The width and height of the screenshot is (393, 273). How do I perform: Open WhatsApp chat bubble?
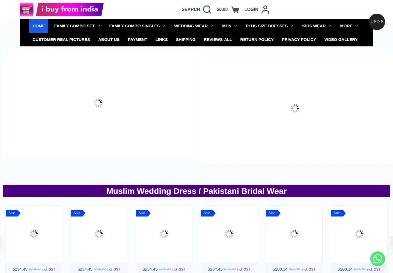coord(378,259)
